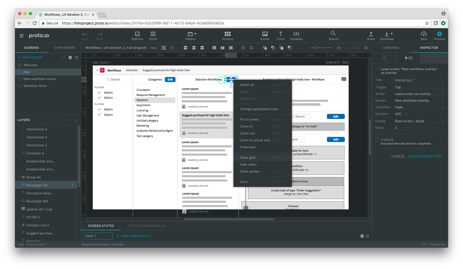Toggle second Option under first FILTER
Image resolution: width=463 pixels, height=269 pixels.
[x=99, y=98]
